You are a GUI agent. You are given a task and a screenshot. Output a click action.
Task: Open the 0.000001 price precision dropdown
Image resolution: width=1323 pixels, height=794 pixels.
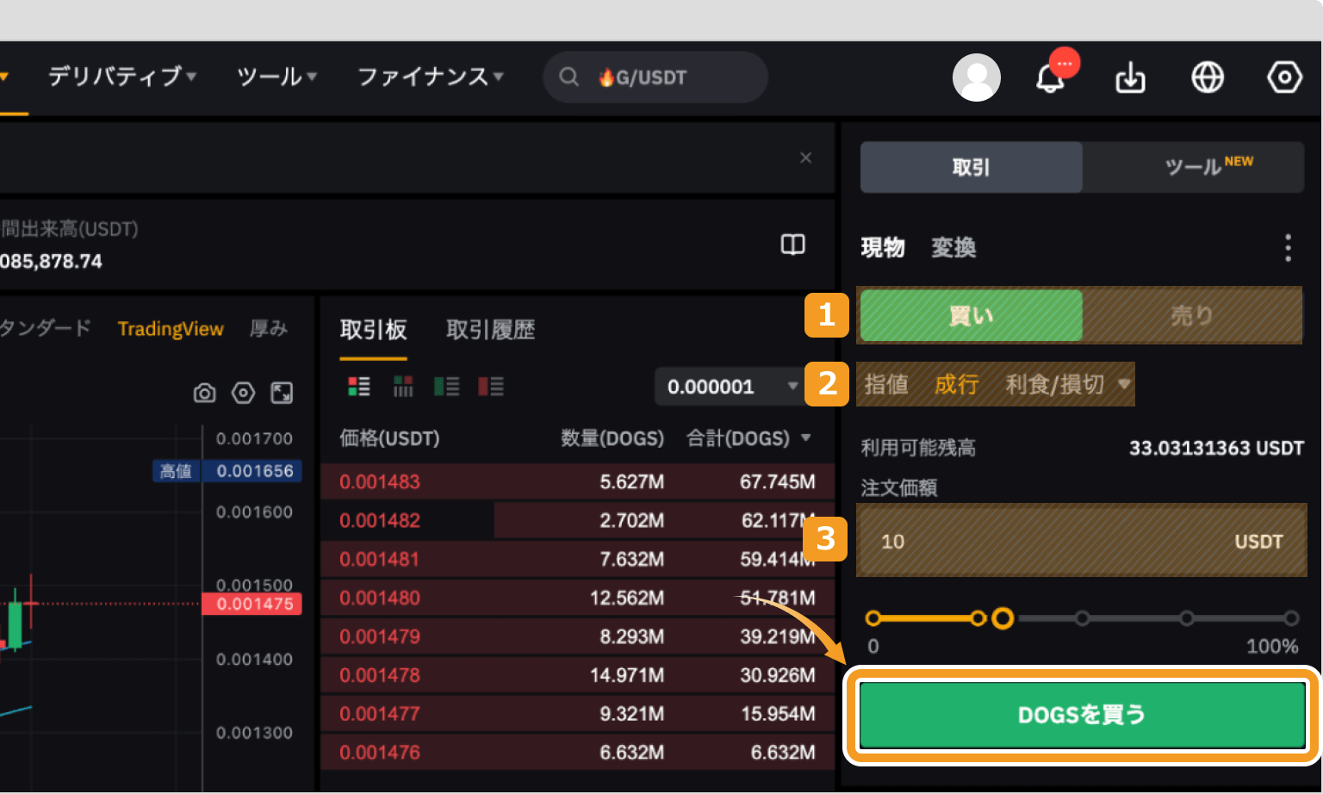[x=732, y=387]
